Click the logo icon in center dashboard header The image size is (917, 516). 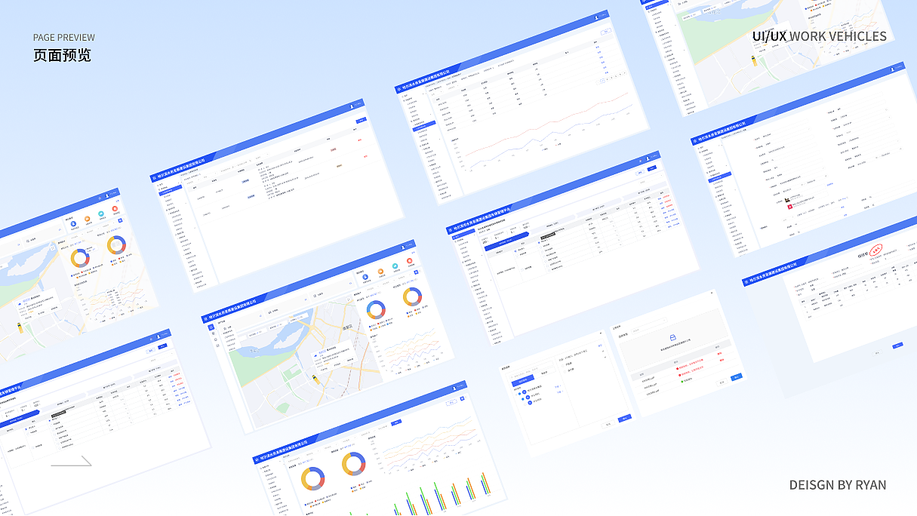pos(205,318)
